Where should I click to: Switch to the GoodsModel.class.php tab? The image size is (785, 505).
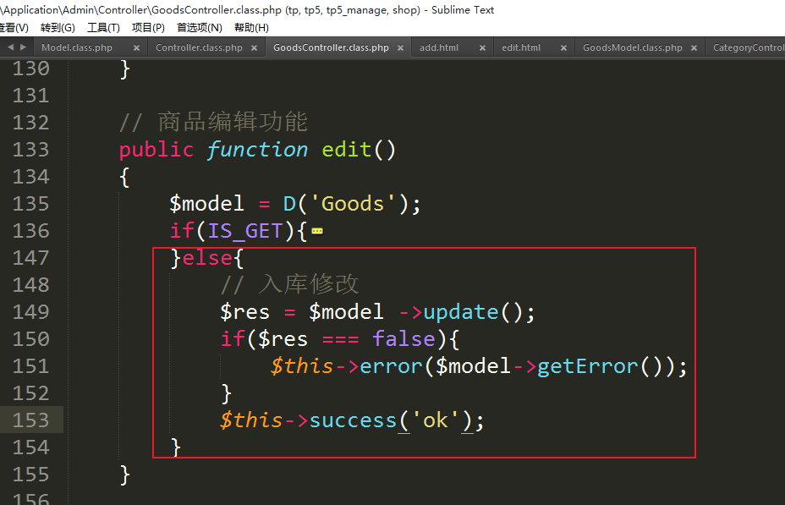coord(632,48)
